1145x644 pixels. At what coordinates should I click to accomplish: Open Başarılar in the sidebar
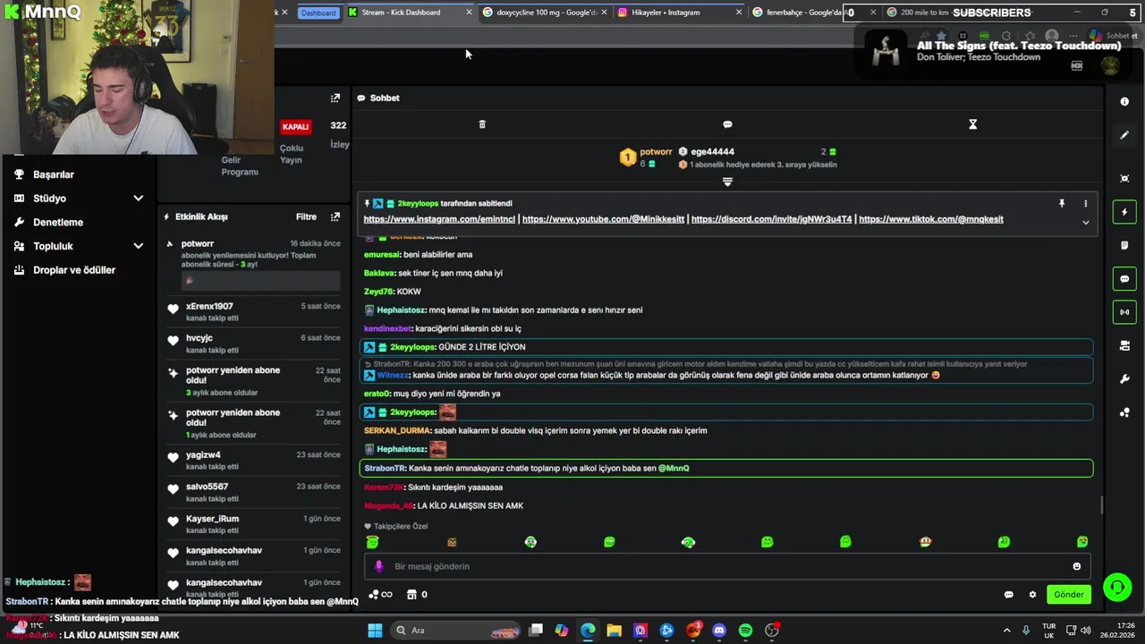click(54, 174)
